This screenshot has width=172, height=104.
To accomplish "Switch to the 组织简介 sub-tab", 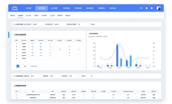I will pos(13,15).
